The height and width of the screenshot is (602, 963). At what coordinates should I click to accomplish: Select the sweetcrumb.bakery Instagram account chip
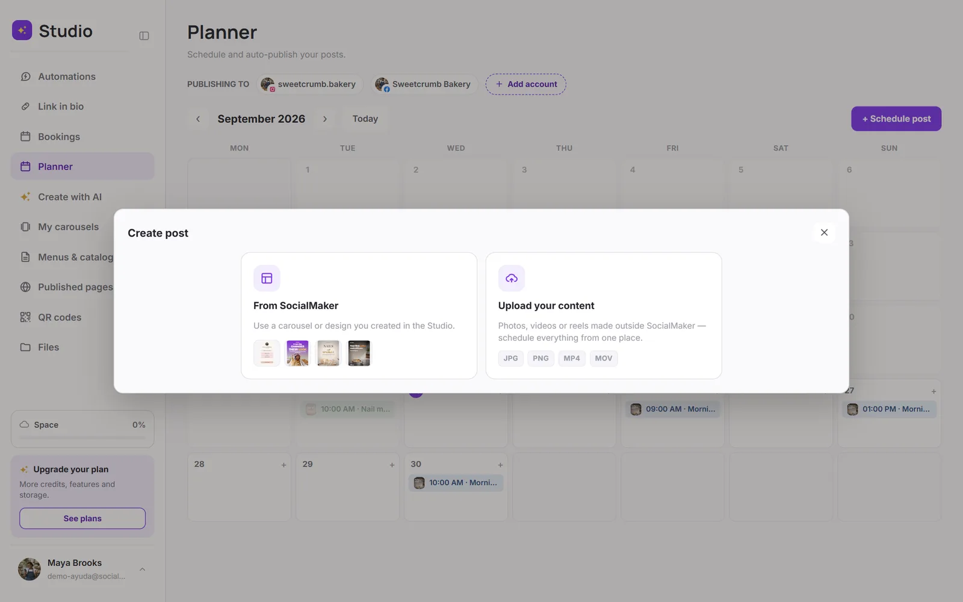pos(310,84)
